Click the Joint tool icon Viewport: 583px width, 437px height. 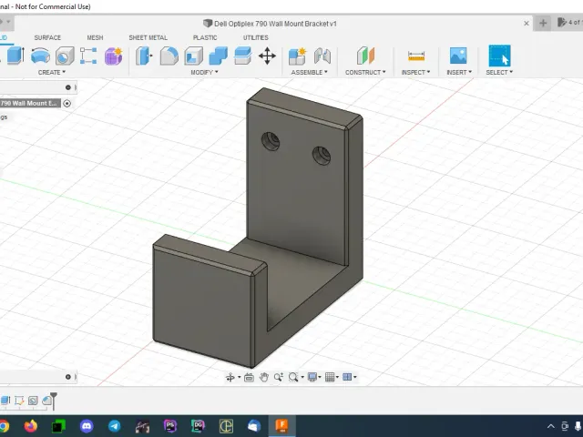[x=322, y=56]
